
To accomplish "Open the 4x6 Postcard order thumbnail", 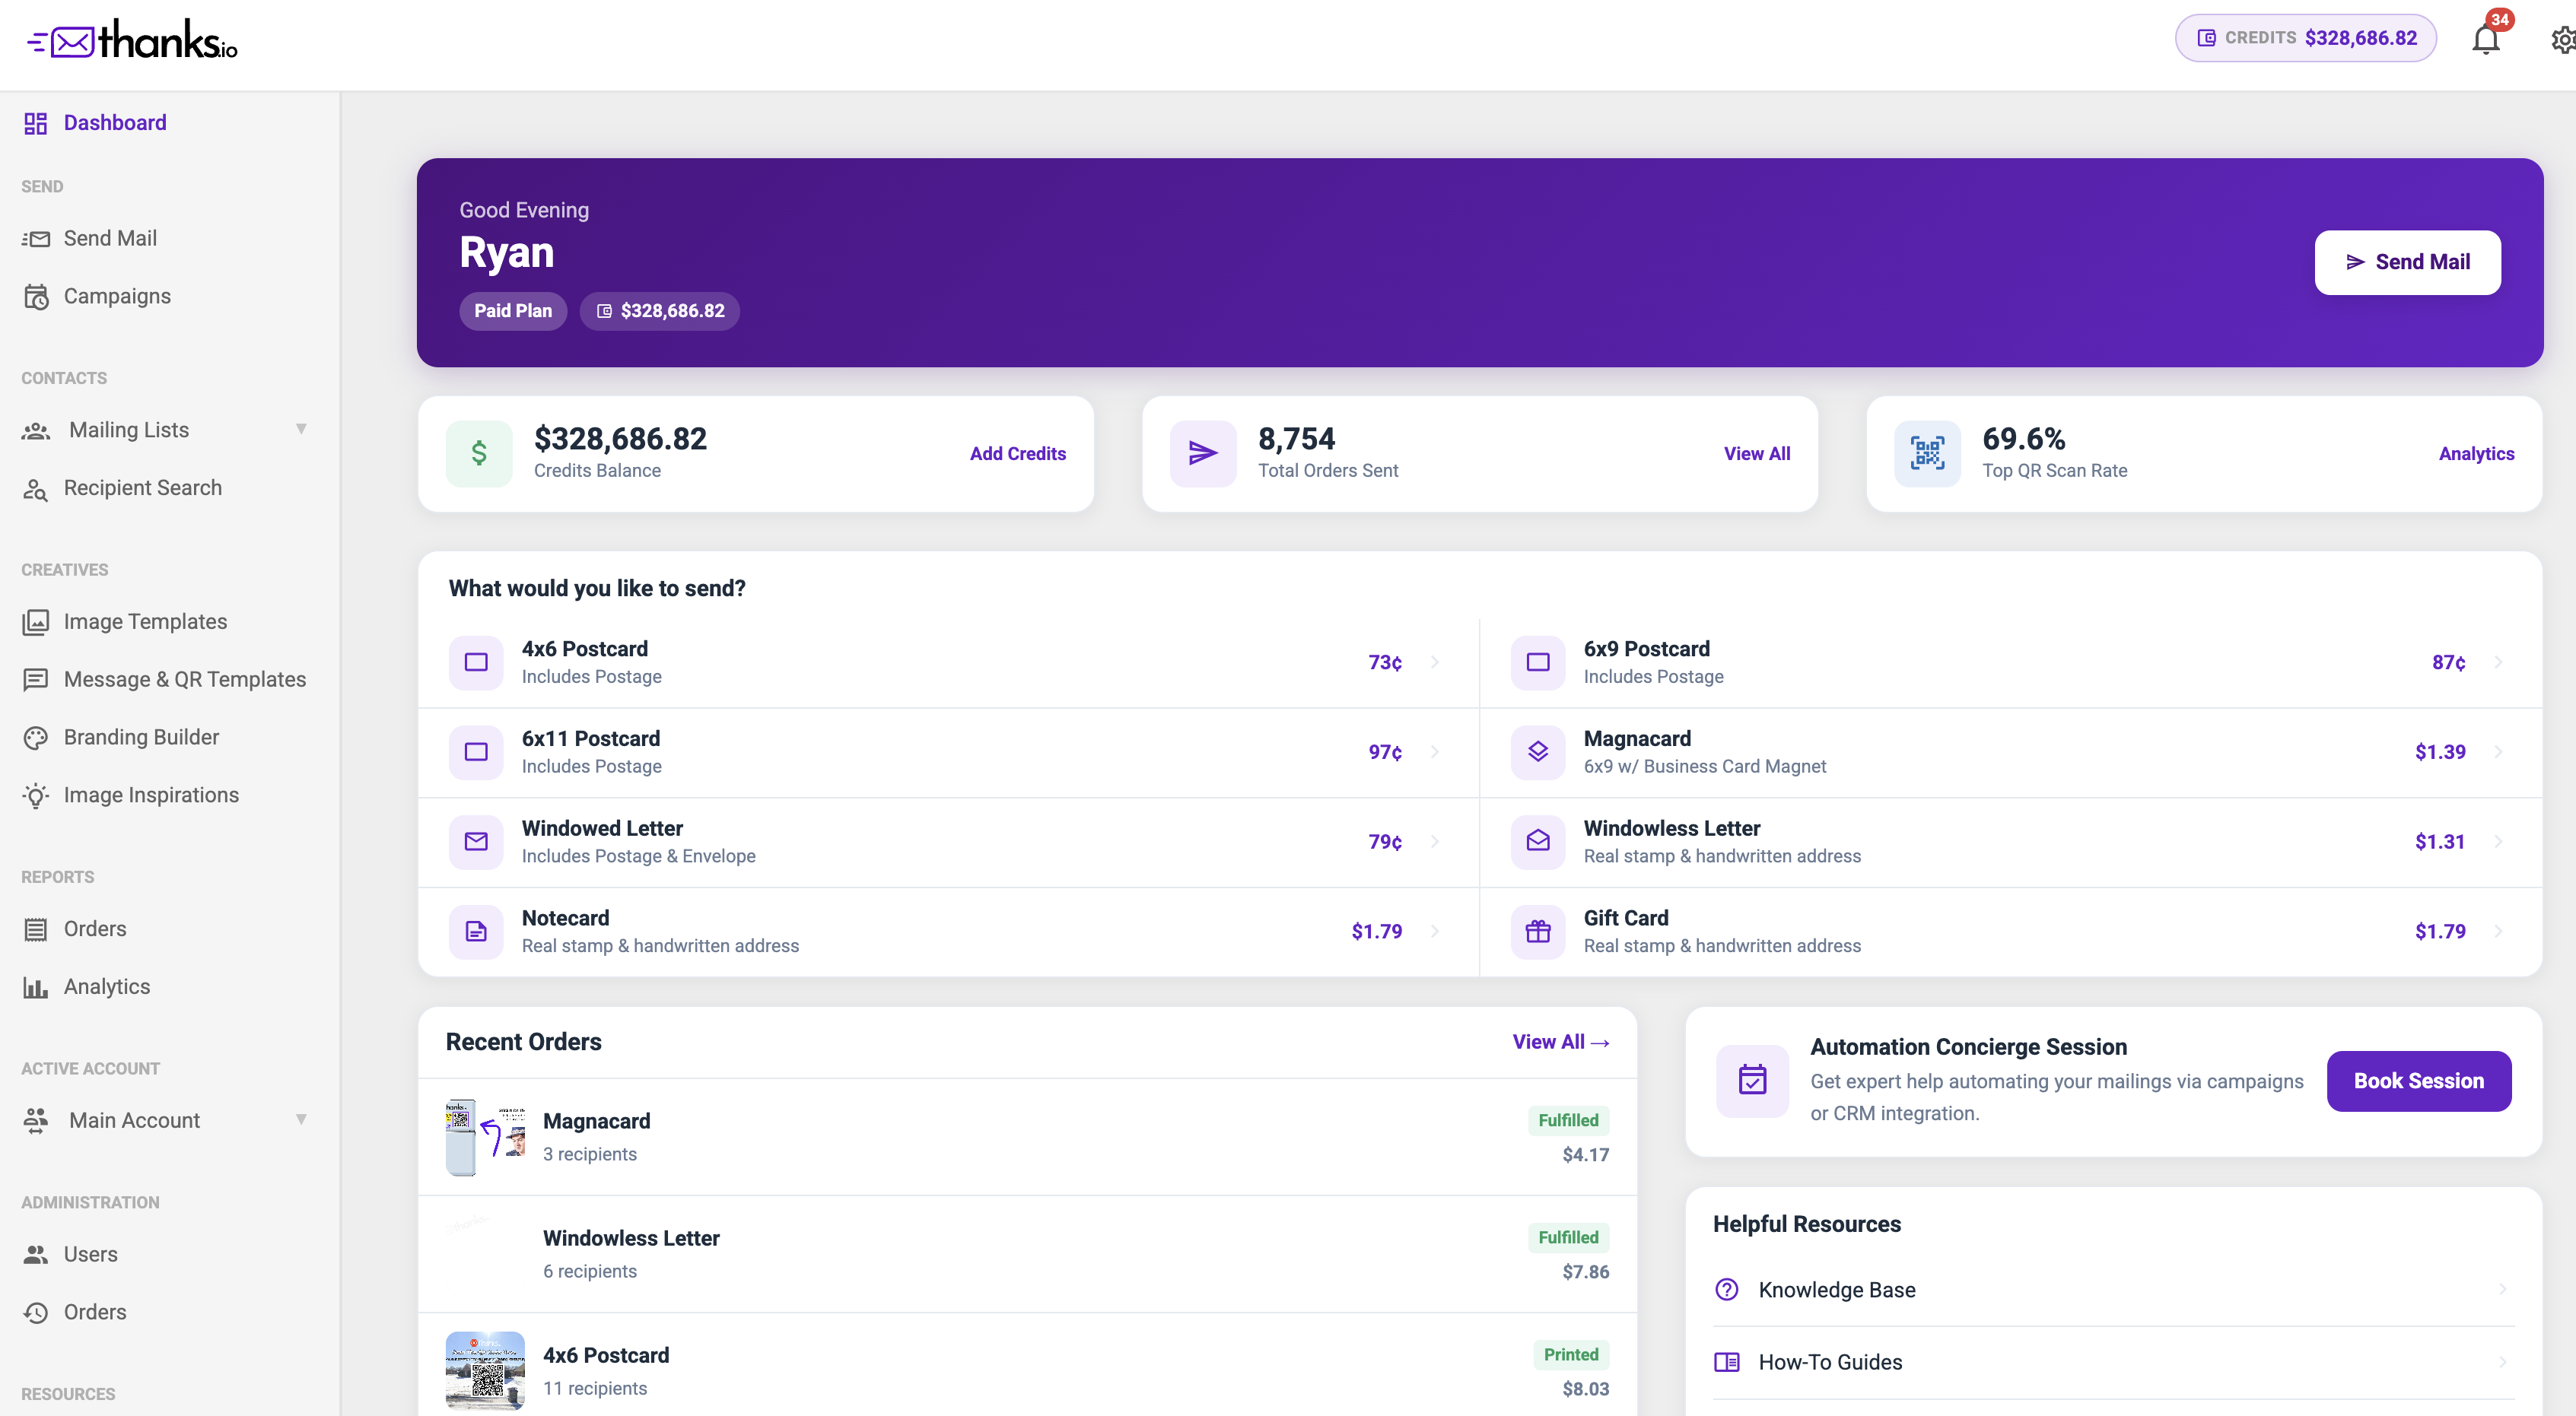I will (x=485, y=1370).
